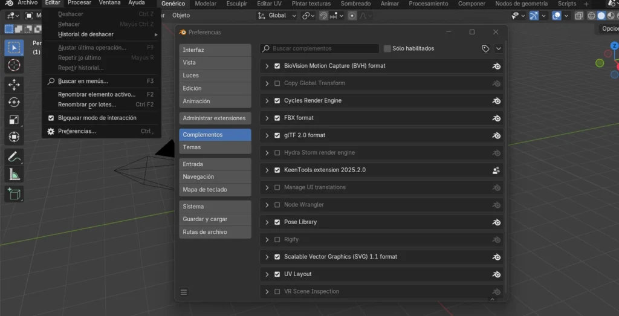This screenshot has width=619, height=316.
Task: Click the KeenTools extension community icon
Action: 496,170
